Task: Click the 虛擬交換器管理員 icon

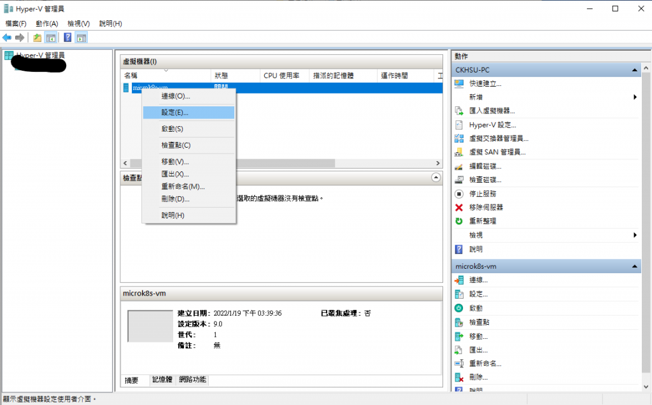Action: (x=459, y=138)
